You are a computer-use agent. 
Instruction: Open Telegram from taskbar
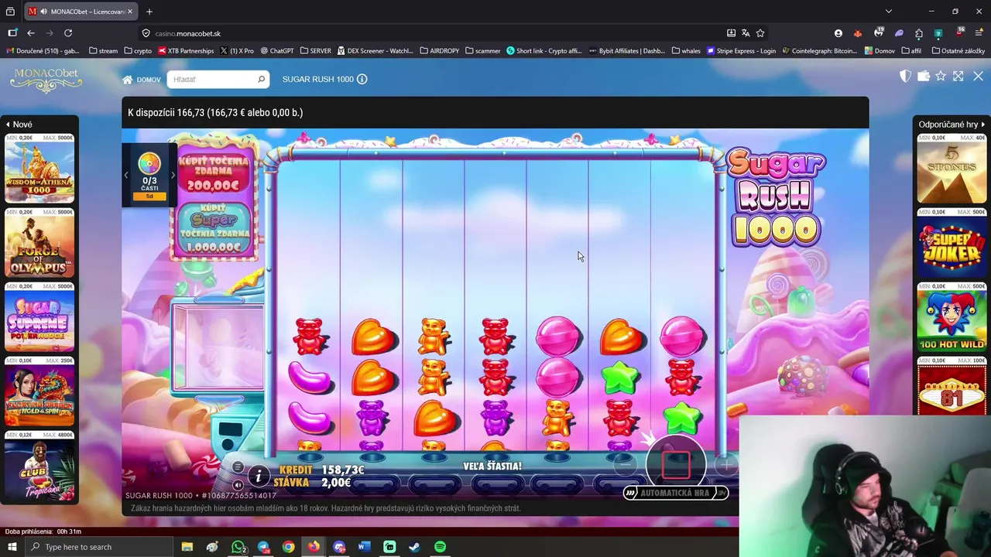point(263,547)
